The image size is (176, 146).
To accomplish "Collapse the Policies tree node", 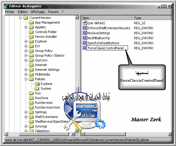I will click(x=26, y=79).
